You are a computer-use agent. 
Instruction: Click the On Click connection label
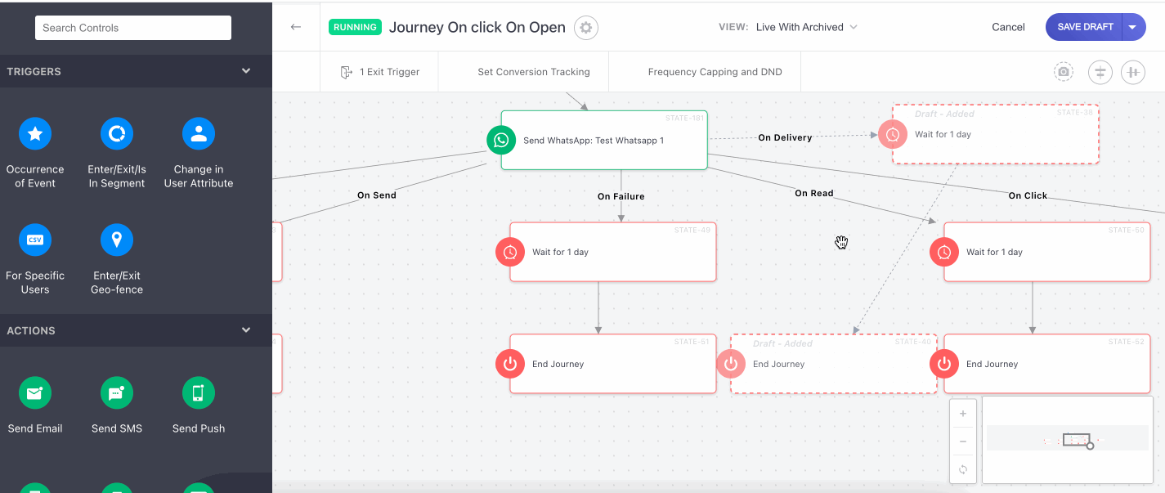(x=1028, y=195)
